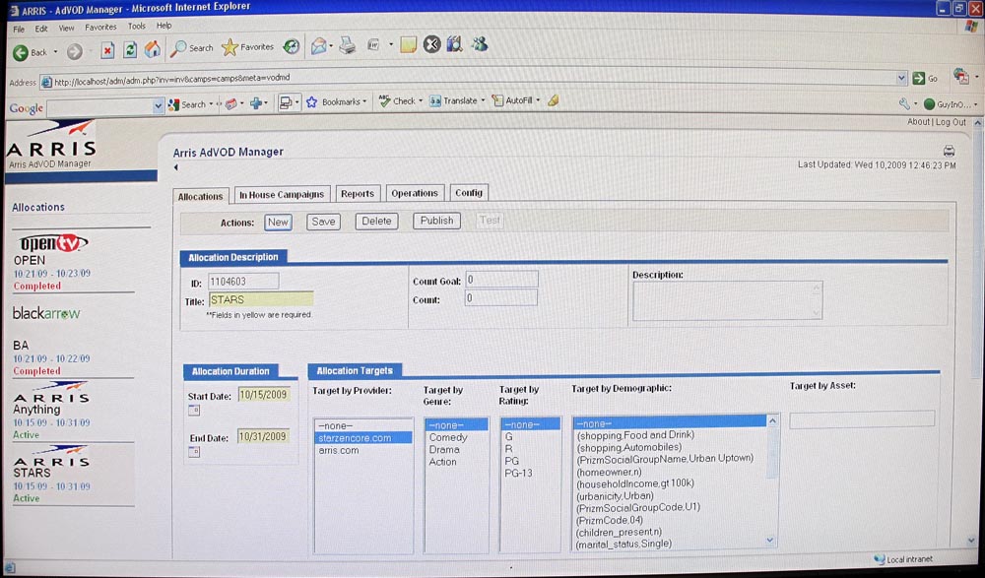The image size is (985, 578).
Task: Open the Reports tab
Action: [x=357, y=194]
